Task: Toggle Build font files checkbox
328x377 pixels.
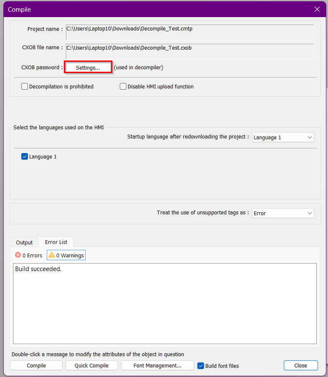Action: pyautogui.click(x=201, y=366)
